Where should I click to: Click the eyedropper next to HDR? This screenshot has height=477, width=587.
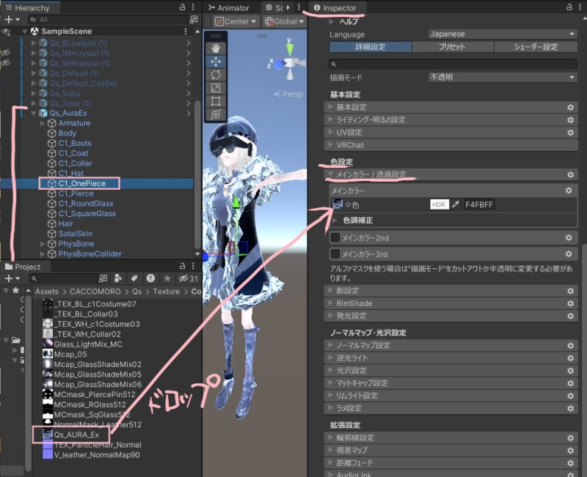(x=455, y=204)
